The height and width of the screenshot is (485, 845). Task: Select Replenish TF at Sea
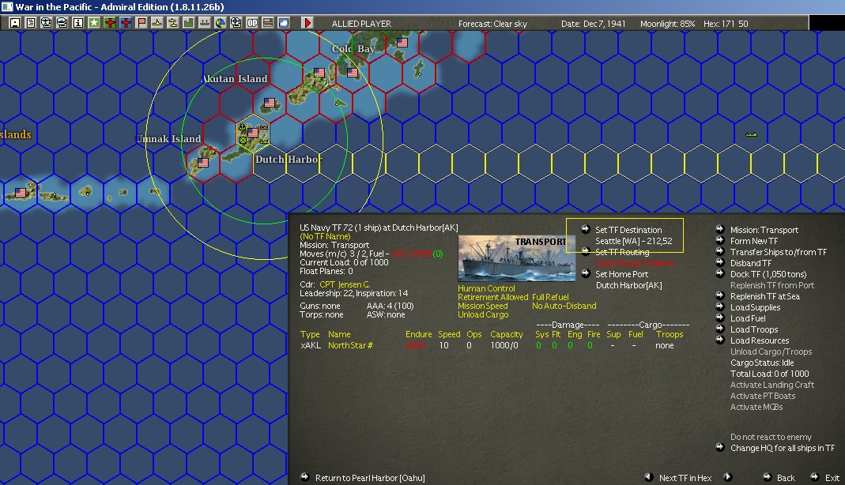[764, 296]
